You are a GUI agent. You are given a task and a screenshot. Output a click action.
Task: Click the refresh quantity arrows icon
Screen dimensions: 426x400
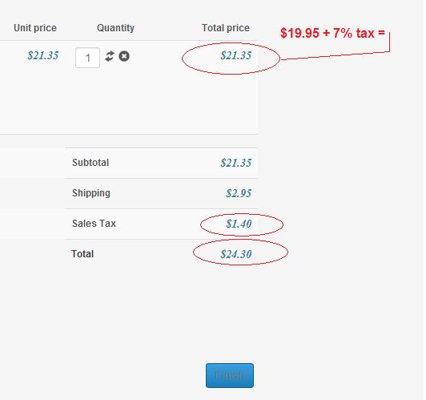tap(110, 56)
